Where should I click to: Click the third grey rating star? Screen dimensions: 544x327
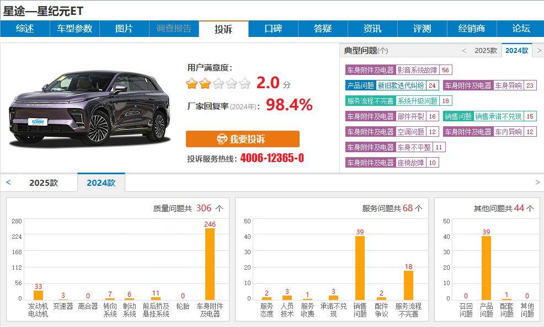(x=218, y=84)
